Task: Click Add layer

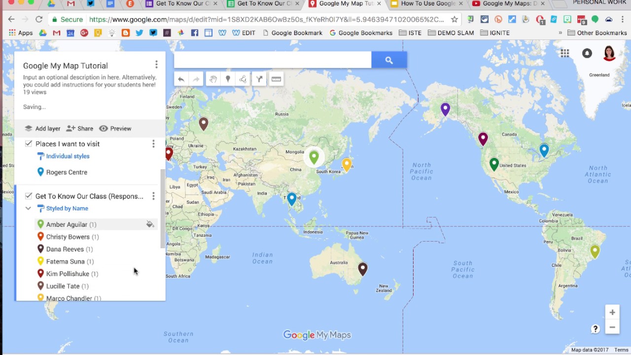Action: click(42, 129)
